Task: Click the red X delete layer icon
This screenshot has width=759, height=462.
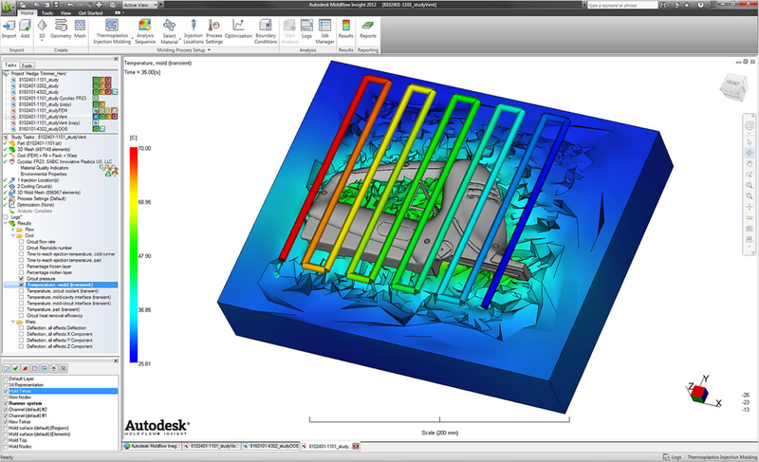Action: point(26,369)
